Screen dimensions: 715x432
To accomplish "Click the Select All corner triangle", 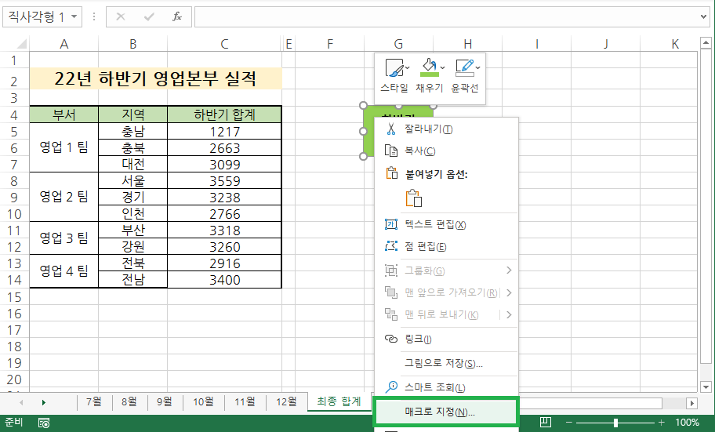I will (x=21, y=44).
